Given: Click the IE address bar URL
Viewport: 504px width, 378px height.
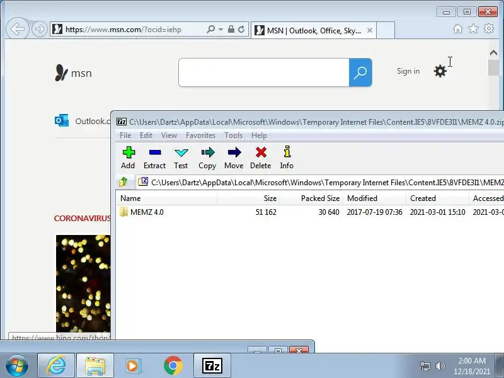Looking at the screenshot, I should point(123,30).
